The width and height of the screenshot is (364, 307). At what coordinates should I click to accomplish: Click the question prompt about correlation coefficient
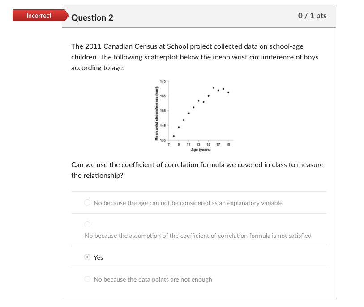click(x=197, y=170)
